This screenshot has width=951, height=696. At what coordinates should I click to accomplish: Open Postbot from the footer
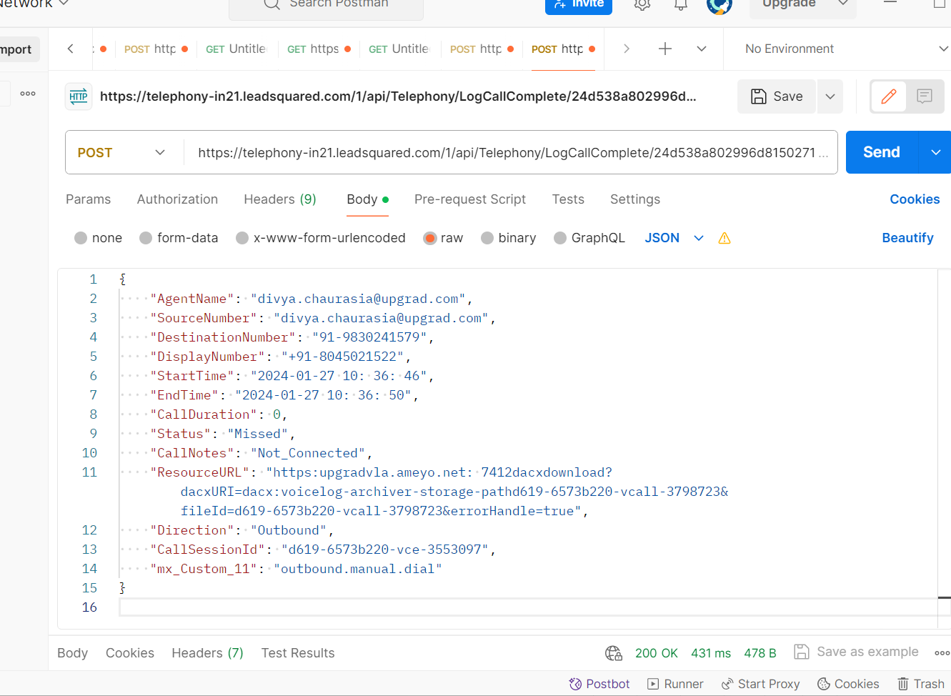tap(599, 684)
